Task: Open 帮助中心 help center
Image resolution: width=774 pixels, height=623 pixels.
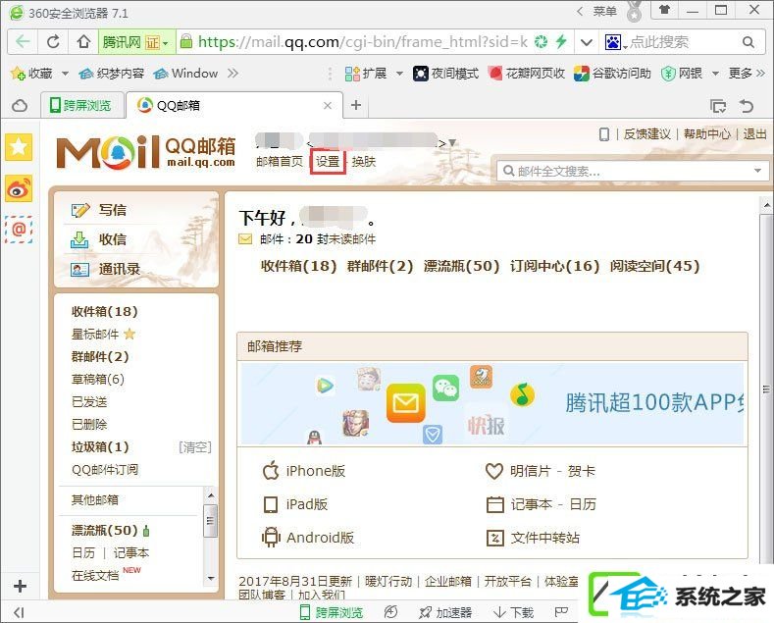Action: click(707, 134)
